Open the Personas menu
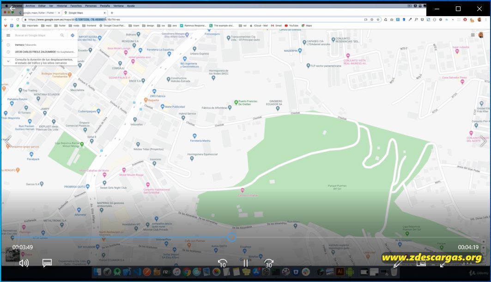This screenshot has width=491, height=282. 91,6
